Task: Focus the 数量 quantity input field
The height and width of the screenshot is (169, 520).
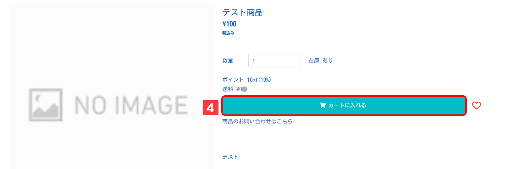Action: (274, 61)
